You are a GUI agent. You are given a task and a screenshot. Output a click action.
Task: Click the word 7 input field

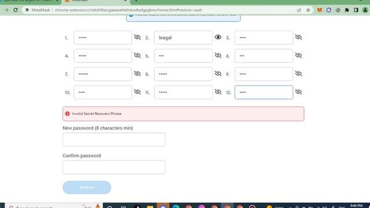pyautogui.click(x=103, y=74)
